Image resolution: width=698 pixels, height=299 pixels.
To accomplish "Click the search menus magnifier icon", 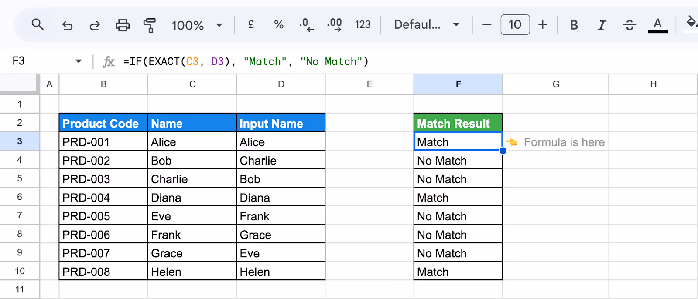I will (38, 25).
